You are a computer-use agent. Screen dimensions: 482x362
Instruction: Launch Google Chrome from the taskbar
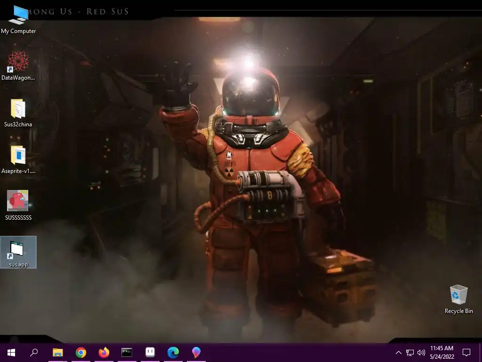(x=81, y=353)
